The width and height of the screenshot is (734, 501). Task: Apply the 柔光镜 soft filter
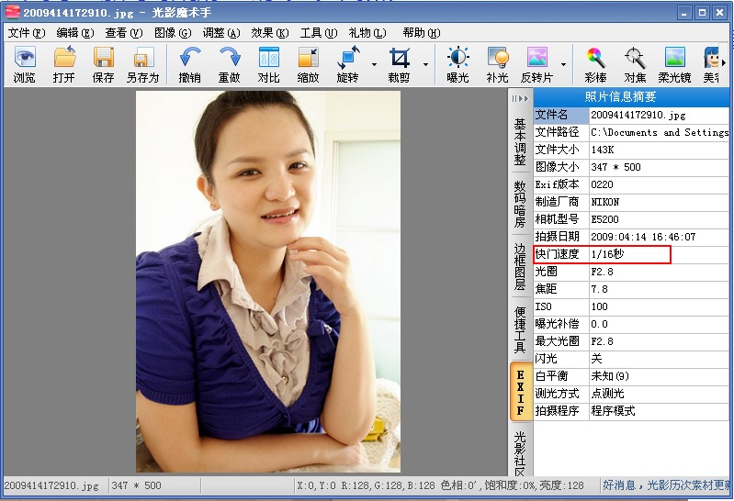pos(674,64)
